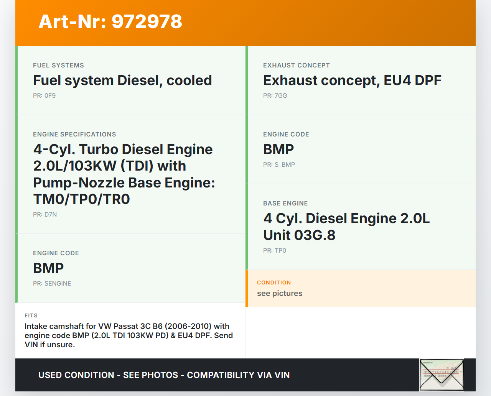Click the PR: 7GG code text
The height and width of the screenshot is (396, 491).
click(x=275, y=96)
